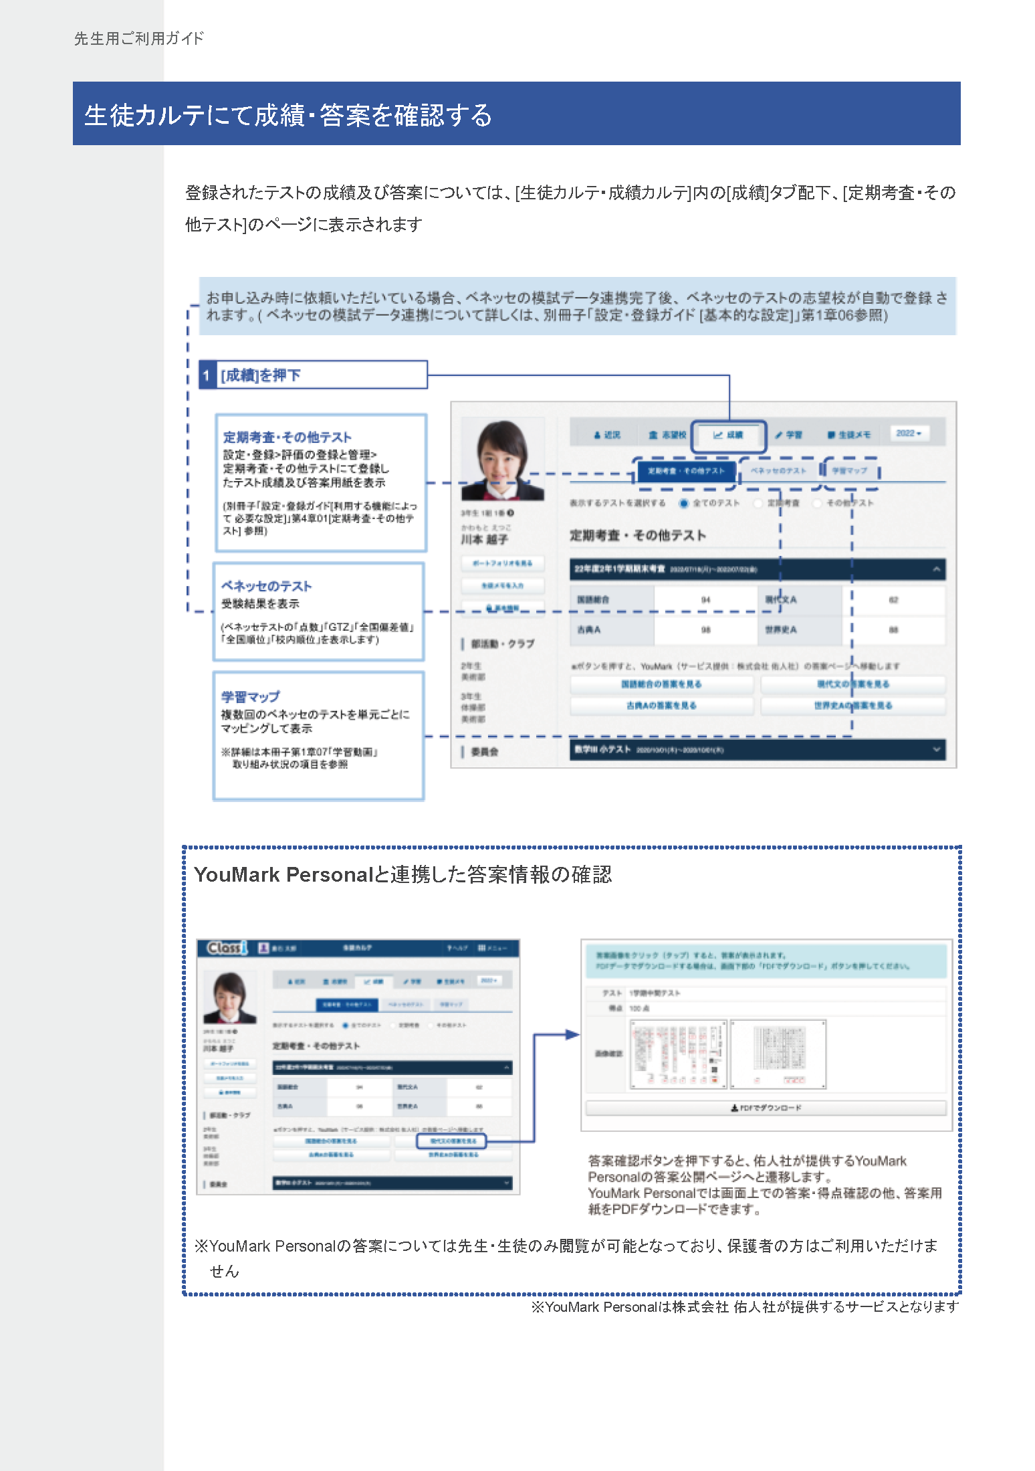Viewport: 1035px width, 1471px height.
Task: Click the Classi logo in the header
Action: click(x=227, y=948)
